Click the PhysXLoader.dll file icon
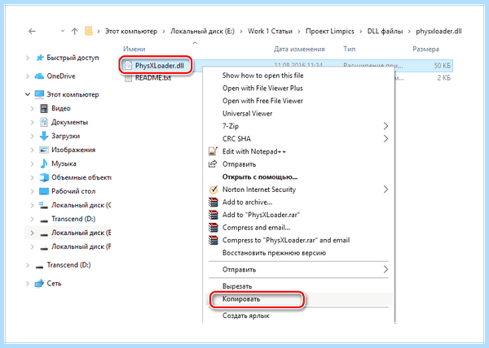The image size is (489, 348). 128,66
